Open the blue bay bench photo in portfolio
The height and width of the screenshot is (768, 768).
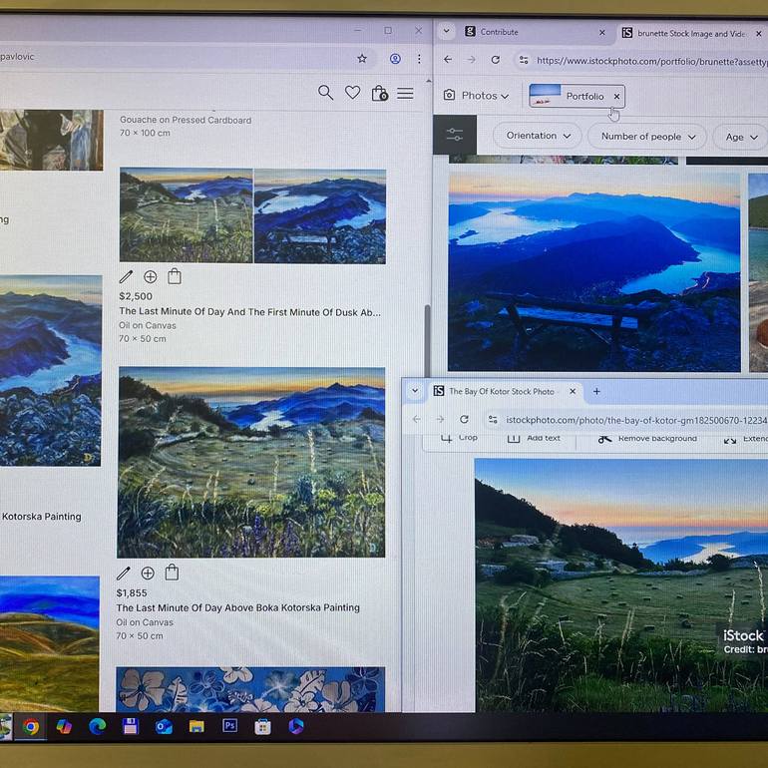[x=593, y=272]
